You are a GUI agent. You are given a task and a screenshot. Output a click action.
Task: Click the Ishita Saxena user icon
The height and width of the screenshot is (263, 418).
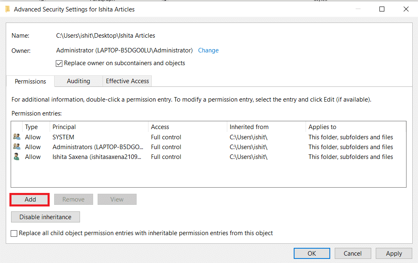tap(16, 156)
